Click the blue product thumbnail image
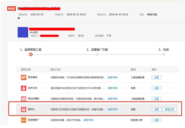This screenshot has height=128, width=185. tap(23, 32)
